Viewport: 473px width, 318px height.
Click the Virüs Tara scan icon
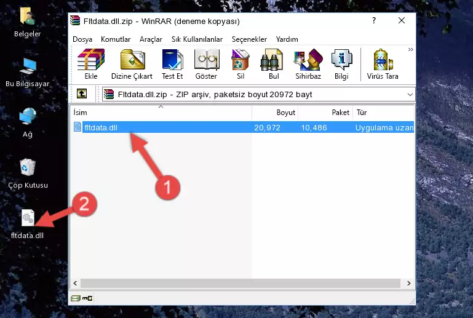pyautogui.click(x=383, y=64)
